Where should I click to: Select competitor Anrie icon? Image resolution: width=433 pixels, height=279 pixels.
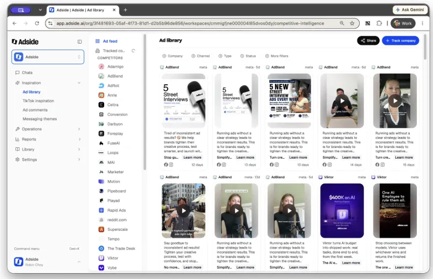(101, 95)
